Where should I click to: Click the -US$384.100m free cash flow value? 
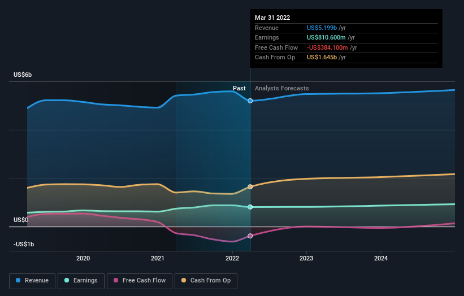(327, 47)
